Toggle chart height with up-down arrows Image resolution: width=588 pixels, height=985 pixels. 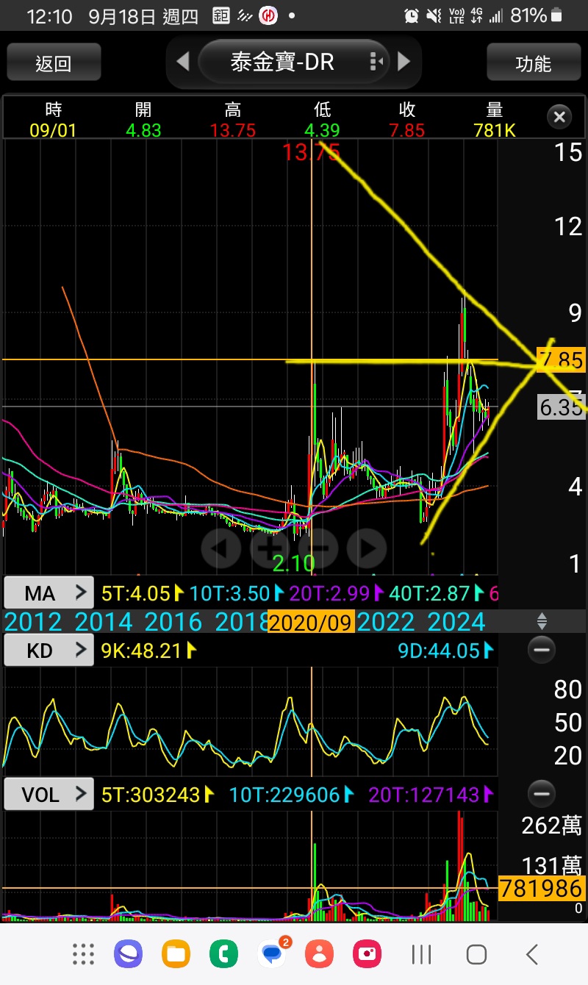click(x=542, y=622)
